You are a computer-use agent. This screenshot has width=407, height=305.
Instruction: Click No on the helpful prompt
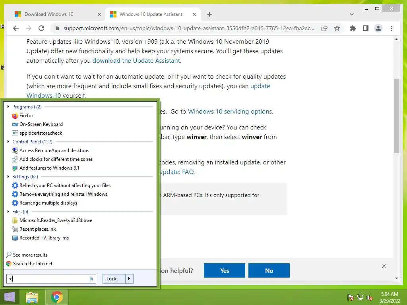coord(269,270)
